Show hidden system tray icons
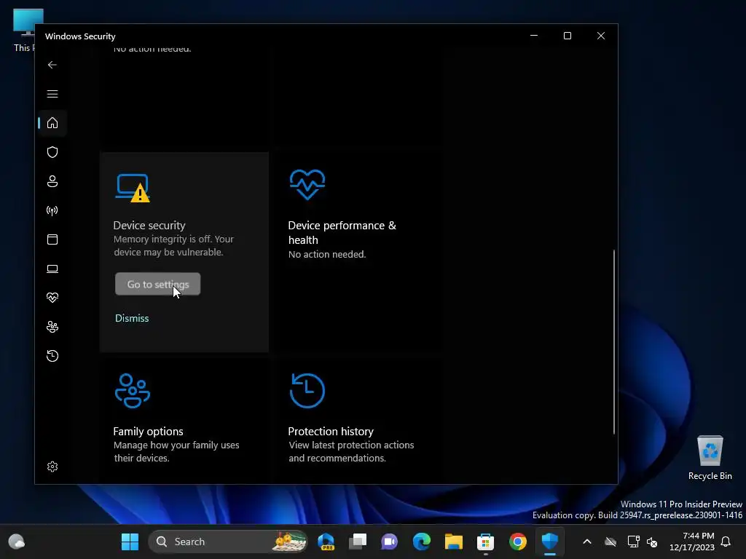This screenshot has height=559, width=746. [x=587, y=542]
